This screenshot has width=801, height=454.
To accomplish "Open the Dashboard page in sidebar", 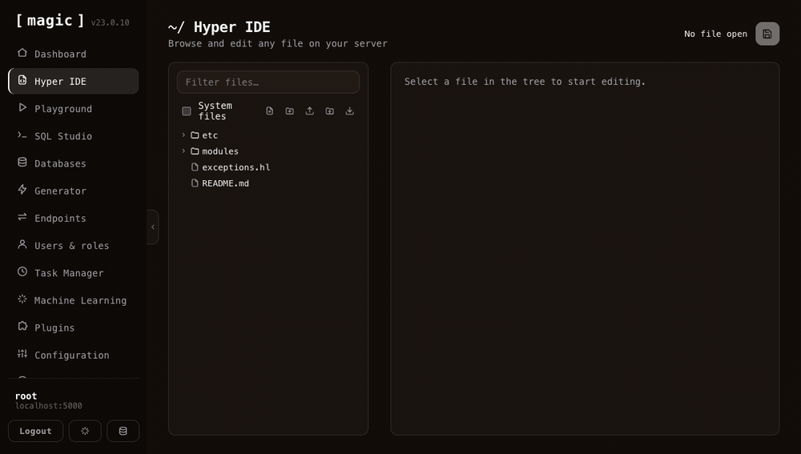I will (73, 54).
